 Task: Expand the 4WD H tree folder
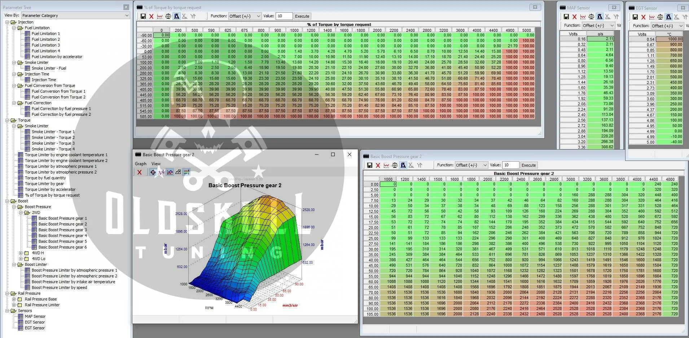(21, 253)
